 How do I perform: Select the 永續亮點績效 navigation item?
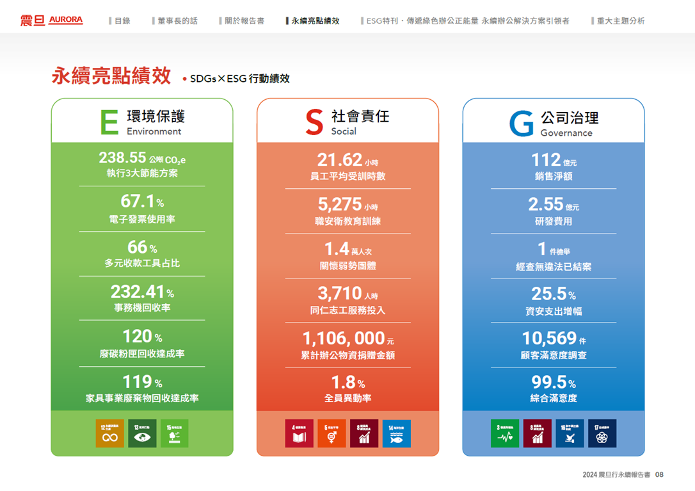(312, 21)
